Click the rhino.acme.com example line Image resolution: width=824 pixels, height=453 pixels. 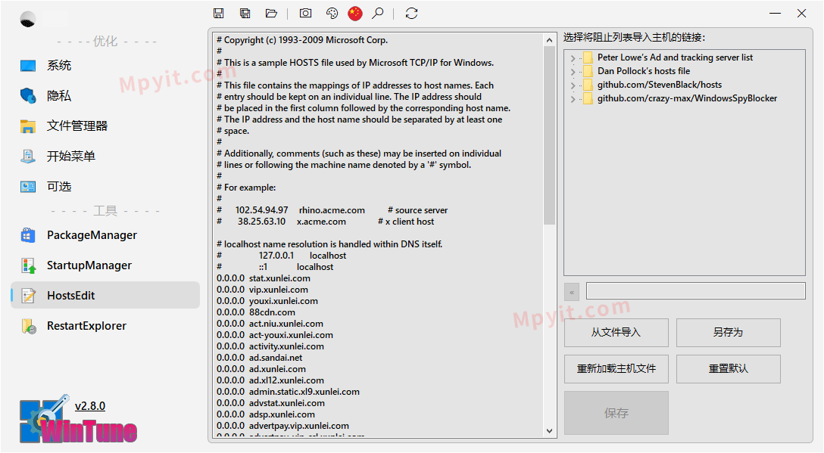click(332, 210)
